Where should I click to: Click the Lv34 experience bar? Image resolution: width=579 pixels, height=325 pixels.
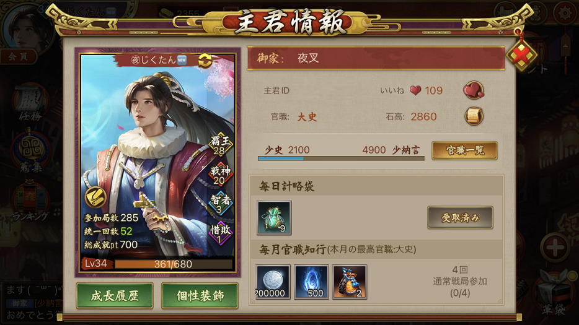tap(174, 264)
